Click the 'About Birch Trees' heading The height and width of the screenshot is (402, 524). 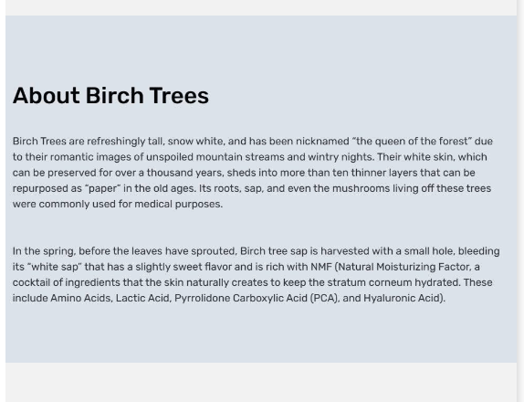click(x=110, y=96)
